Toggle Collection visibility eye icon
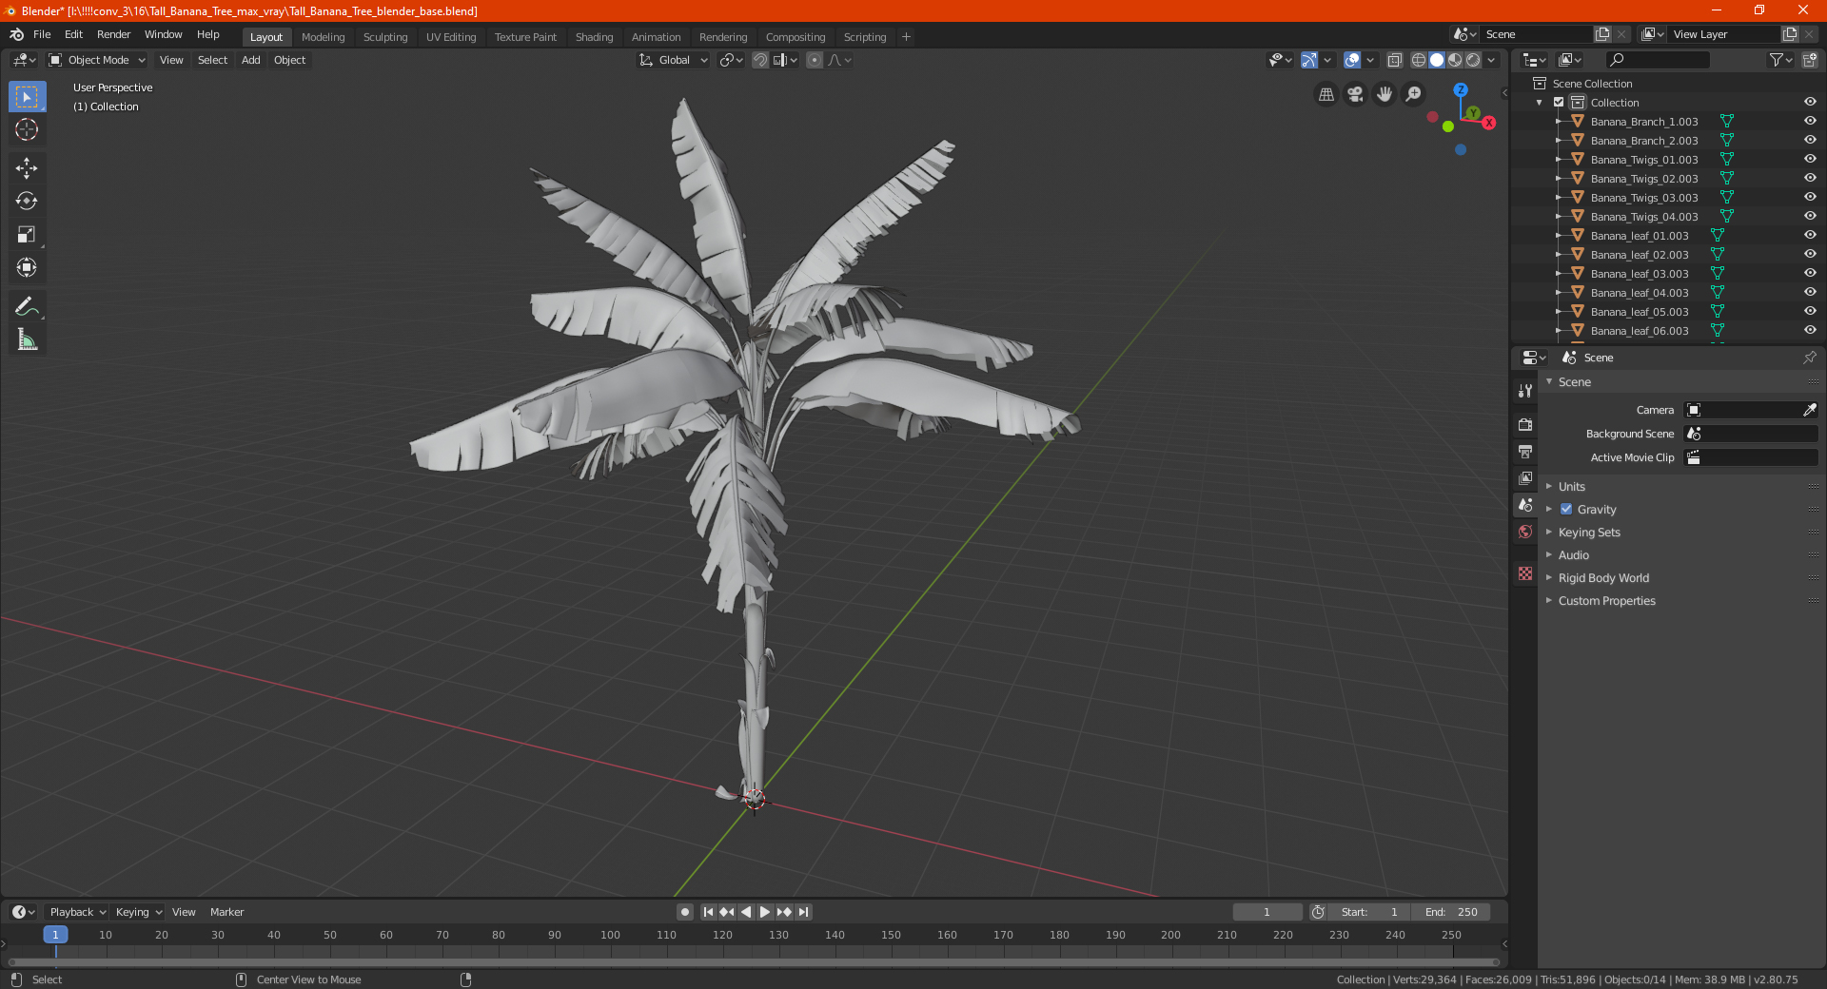The image size is (1827, 989). click(x=1810, y=103)
